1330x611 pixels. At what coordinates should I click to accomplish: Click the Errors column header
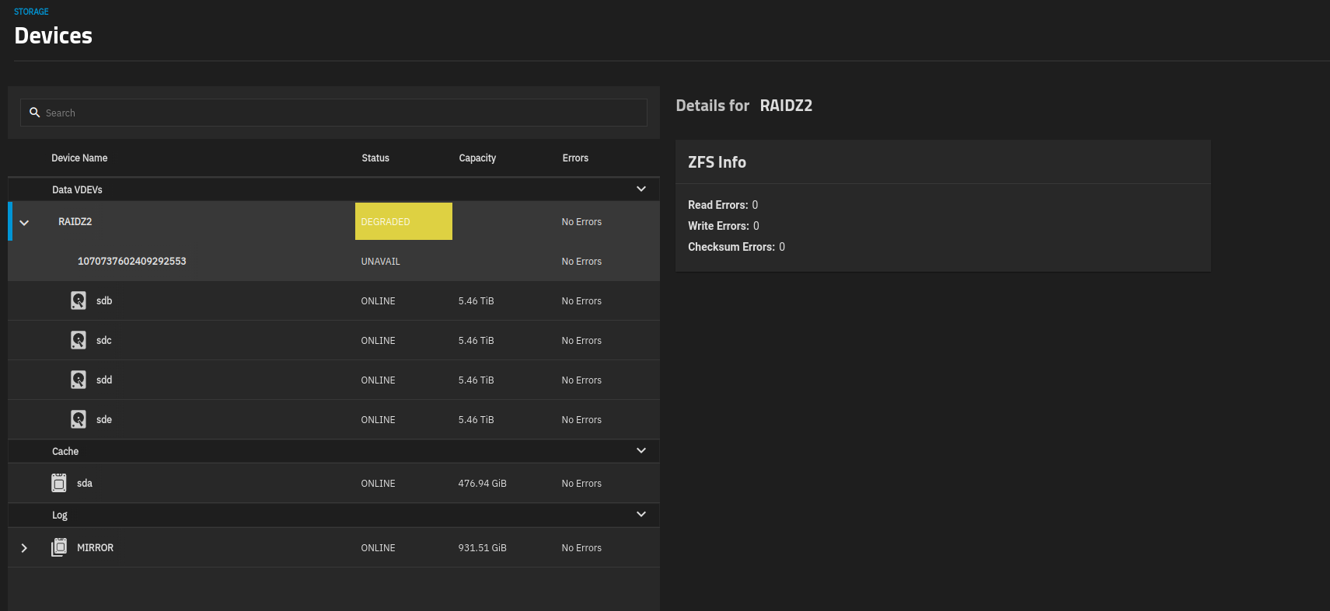[575, 158]
